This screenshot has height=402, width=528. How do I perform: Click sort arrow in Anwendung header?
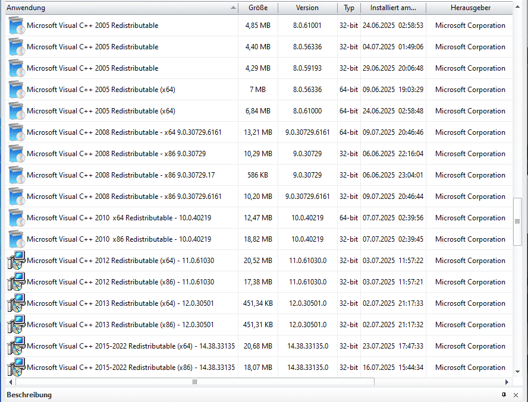tap(233, 8)
